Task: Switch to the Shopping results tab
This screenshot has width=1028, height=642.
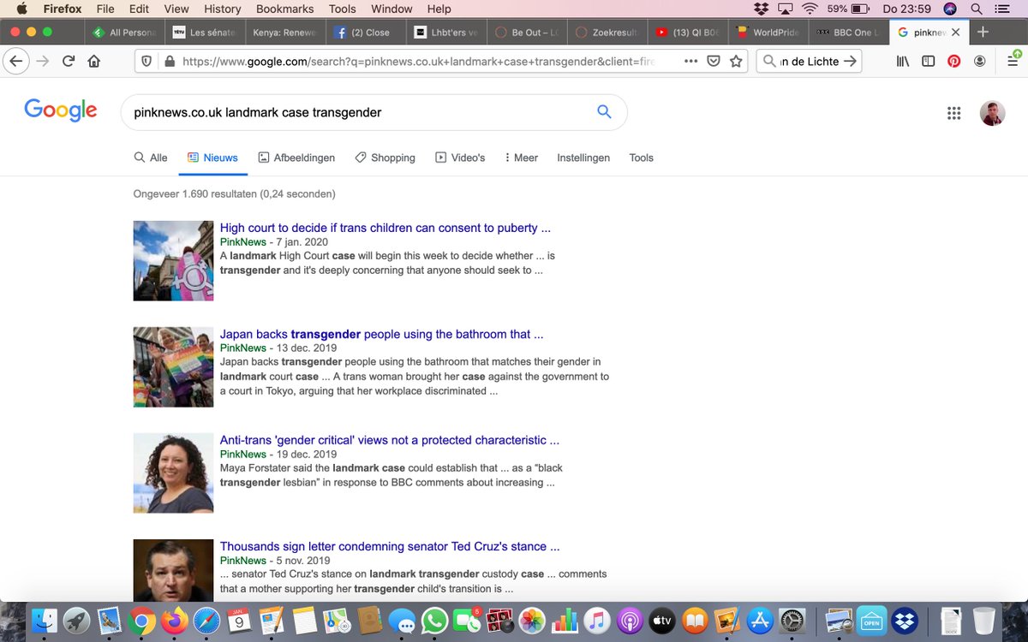Action: pyautogui.click(x=385, y=158)
